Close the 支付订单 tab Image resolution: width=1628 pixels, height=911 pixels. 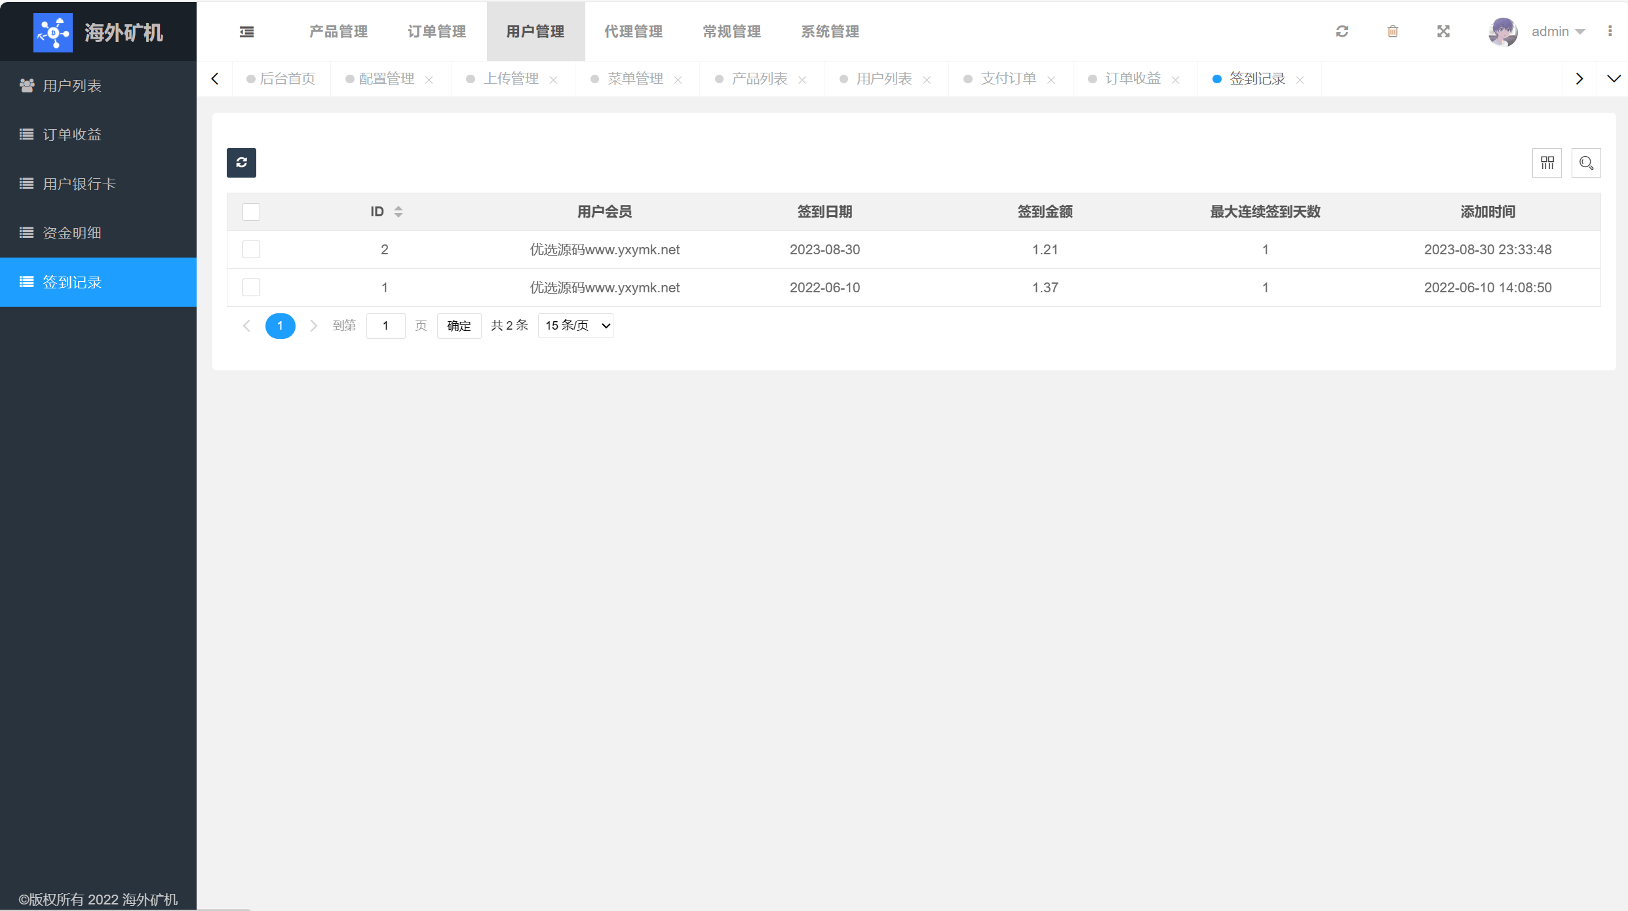(1051, 79)
